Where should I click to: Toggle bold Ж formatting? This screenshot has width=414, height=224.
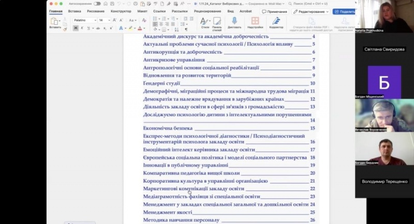[x=76, y=28]
